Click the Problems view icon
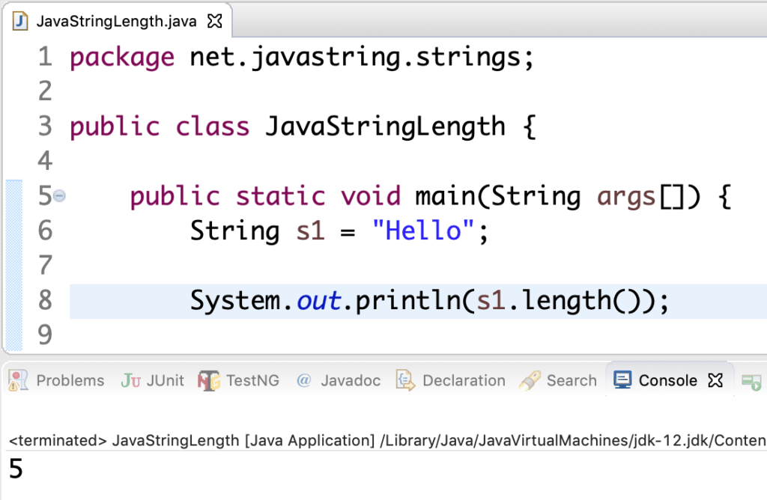Image resolution: width=767 pixels, height=500 pixels. [16, 380]
